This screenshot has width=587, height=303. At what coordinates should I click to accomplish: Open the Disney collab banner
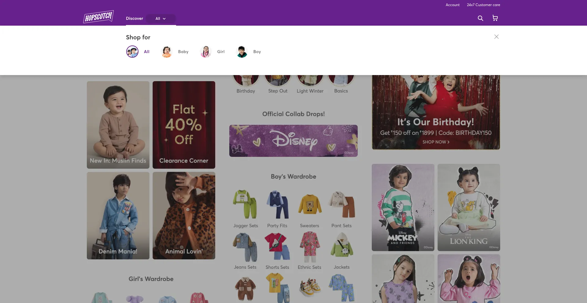[293, 141]
